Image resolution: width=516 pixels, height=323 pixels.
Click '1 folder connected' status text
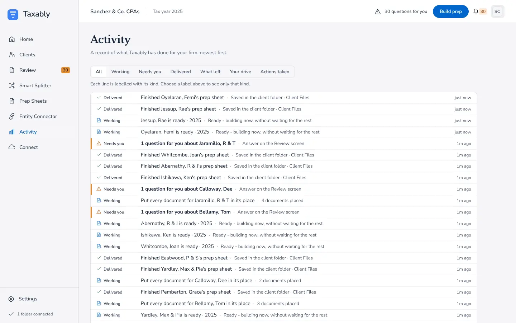click(x=35, y=314)
